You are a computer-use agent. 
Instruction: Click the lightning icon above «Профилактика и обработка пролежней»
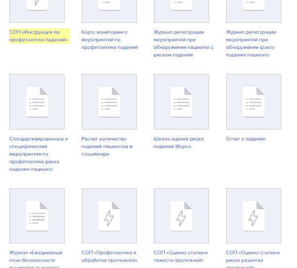pos(109,216)
